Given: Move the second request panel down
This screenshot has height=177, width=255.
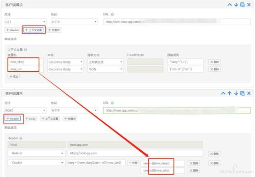Looking at the screenshot, I should coord(236,93).
